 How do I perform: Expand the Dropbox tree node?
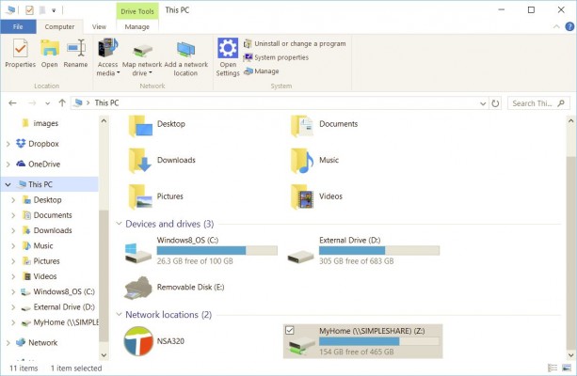click(x=8, y=144)
